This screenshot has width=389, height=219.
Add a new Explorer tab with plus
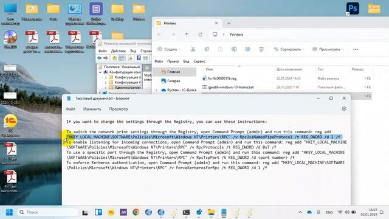tap(229, 23)
